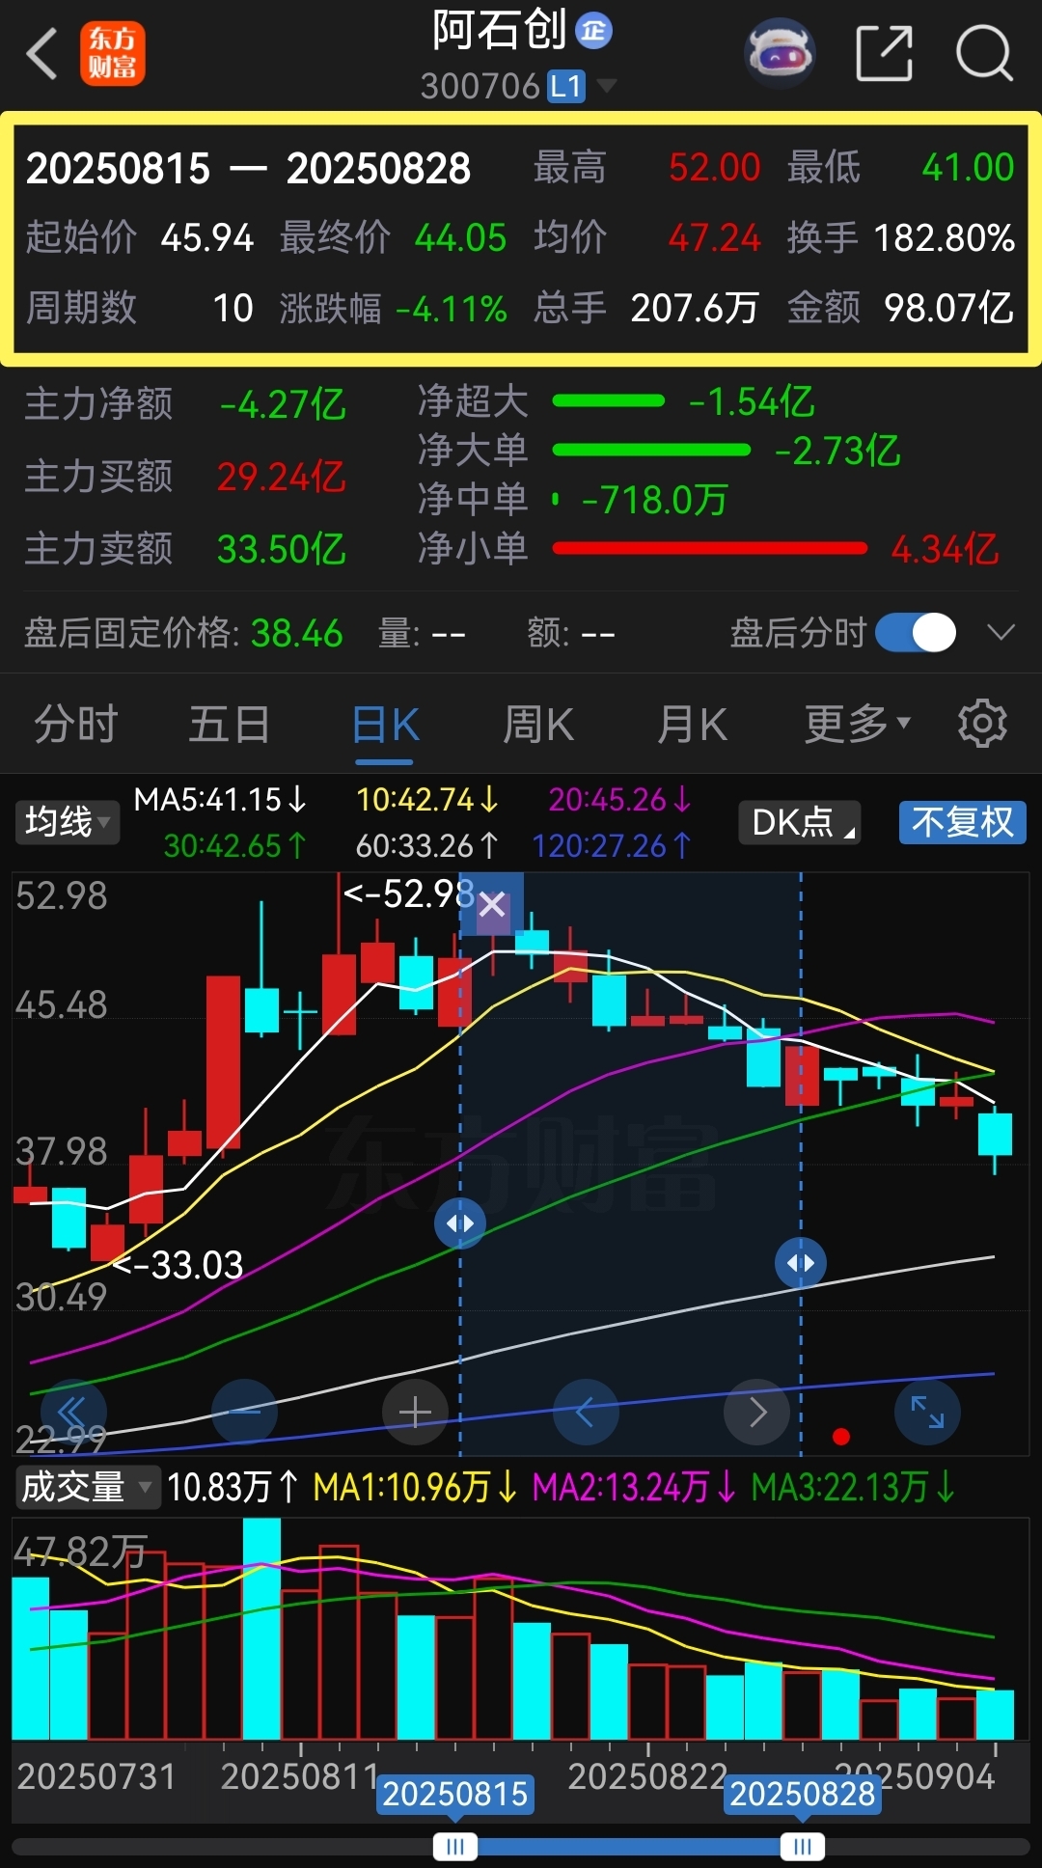
Task: Tap the 主力卖额 33.50亿 value
Action: click(x=281, y=549)
